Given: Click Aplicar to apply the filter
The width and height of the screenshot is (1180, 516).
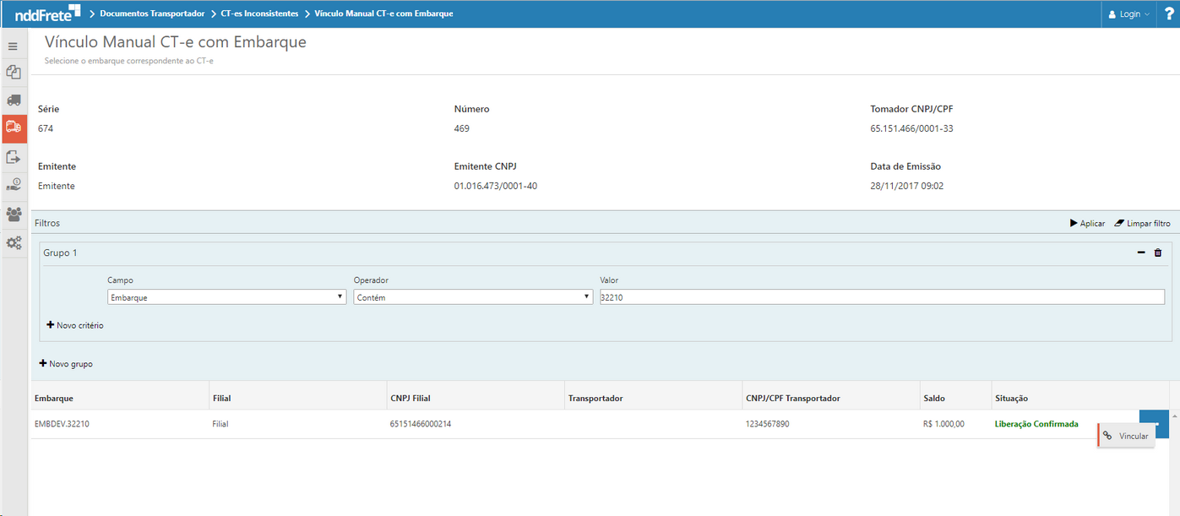Looking at the screenshot, I should 1087,223.
